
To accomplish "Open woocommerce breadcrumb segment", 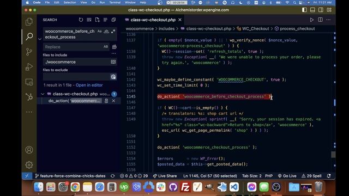I will click(x=140, y=29).
